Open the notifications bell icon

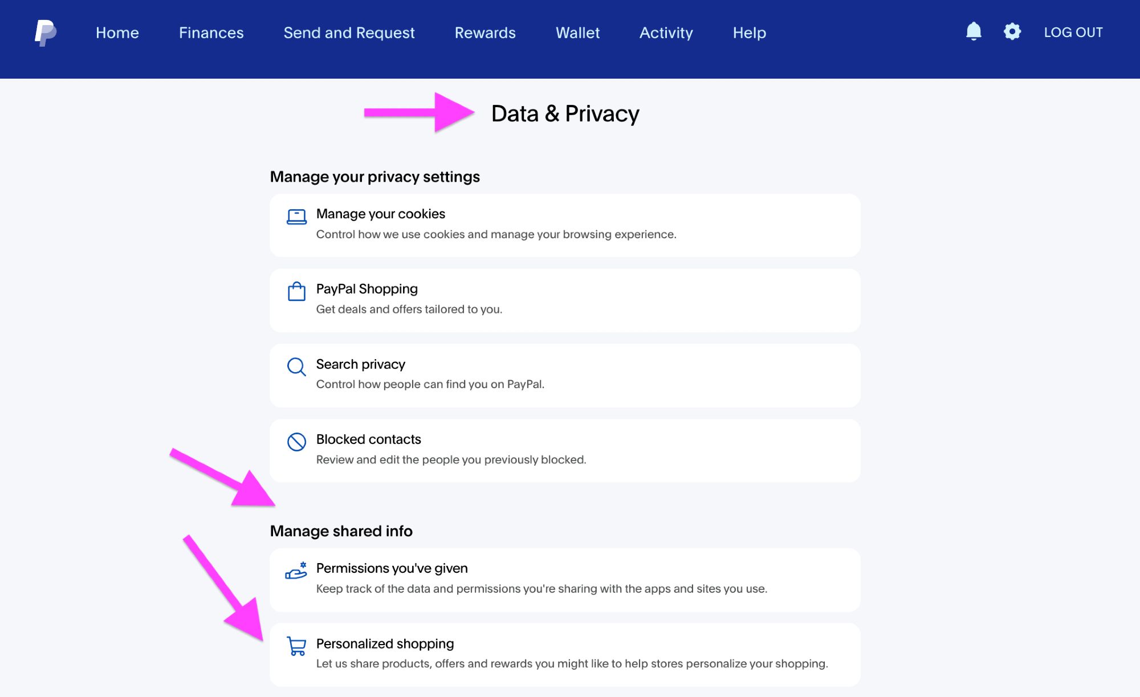click(971, 32)
